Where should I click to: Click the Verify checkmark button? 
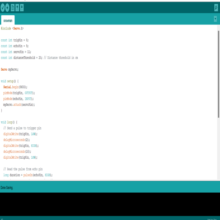(3, 7)
